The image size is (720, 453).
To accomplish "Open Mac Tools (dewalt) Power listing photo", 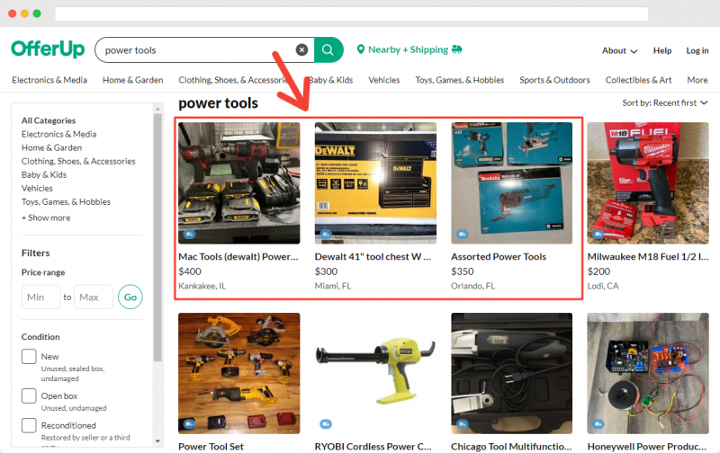I will pyautogui.click(x=238, y=183).
